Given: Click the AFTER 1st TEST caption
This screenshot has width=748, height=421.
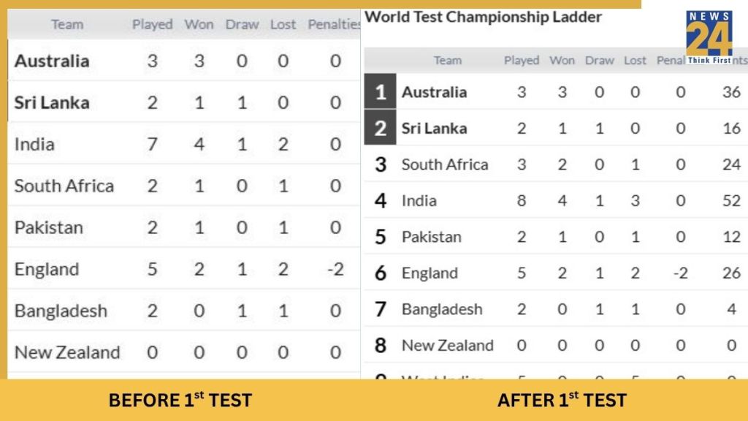Looking at the screenshot, I should pyautogui.click(x=561, y=400).
